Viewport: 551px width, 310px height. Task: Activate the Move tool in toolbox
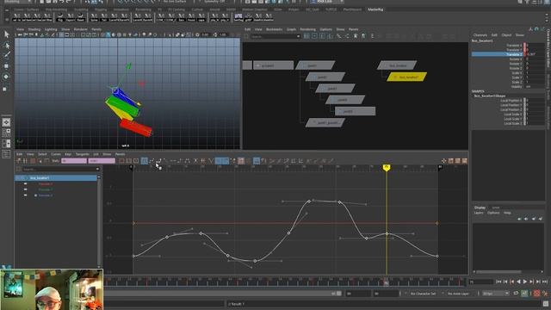(6, 65)
